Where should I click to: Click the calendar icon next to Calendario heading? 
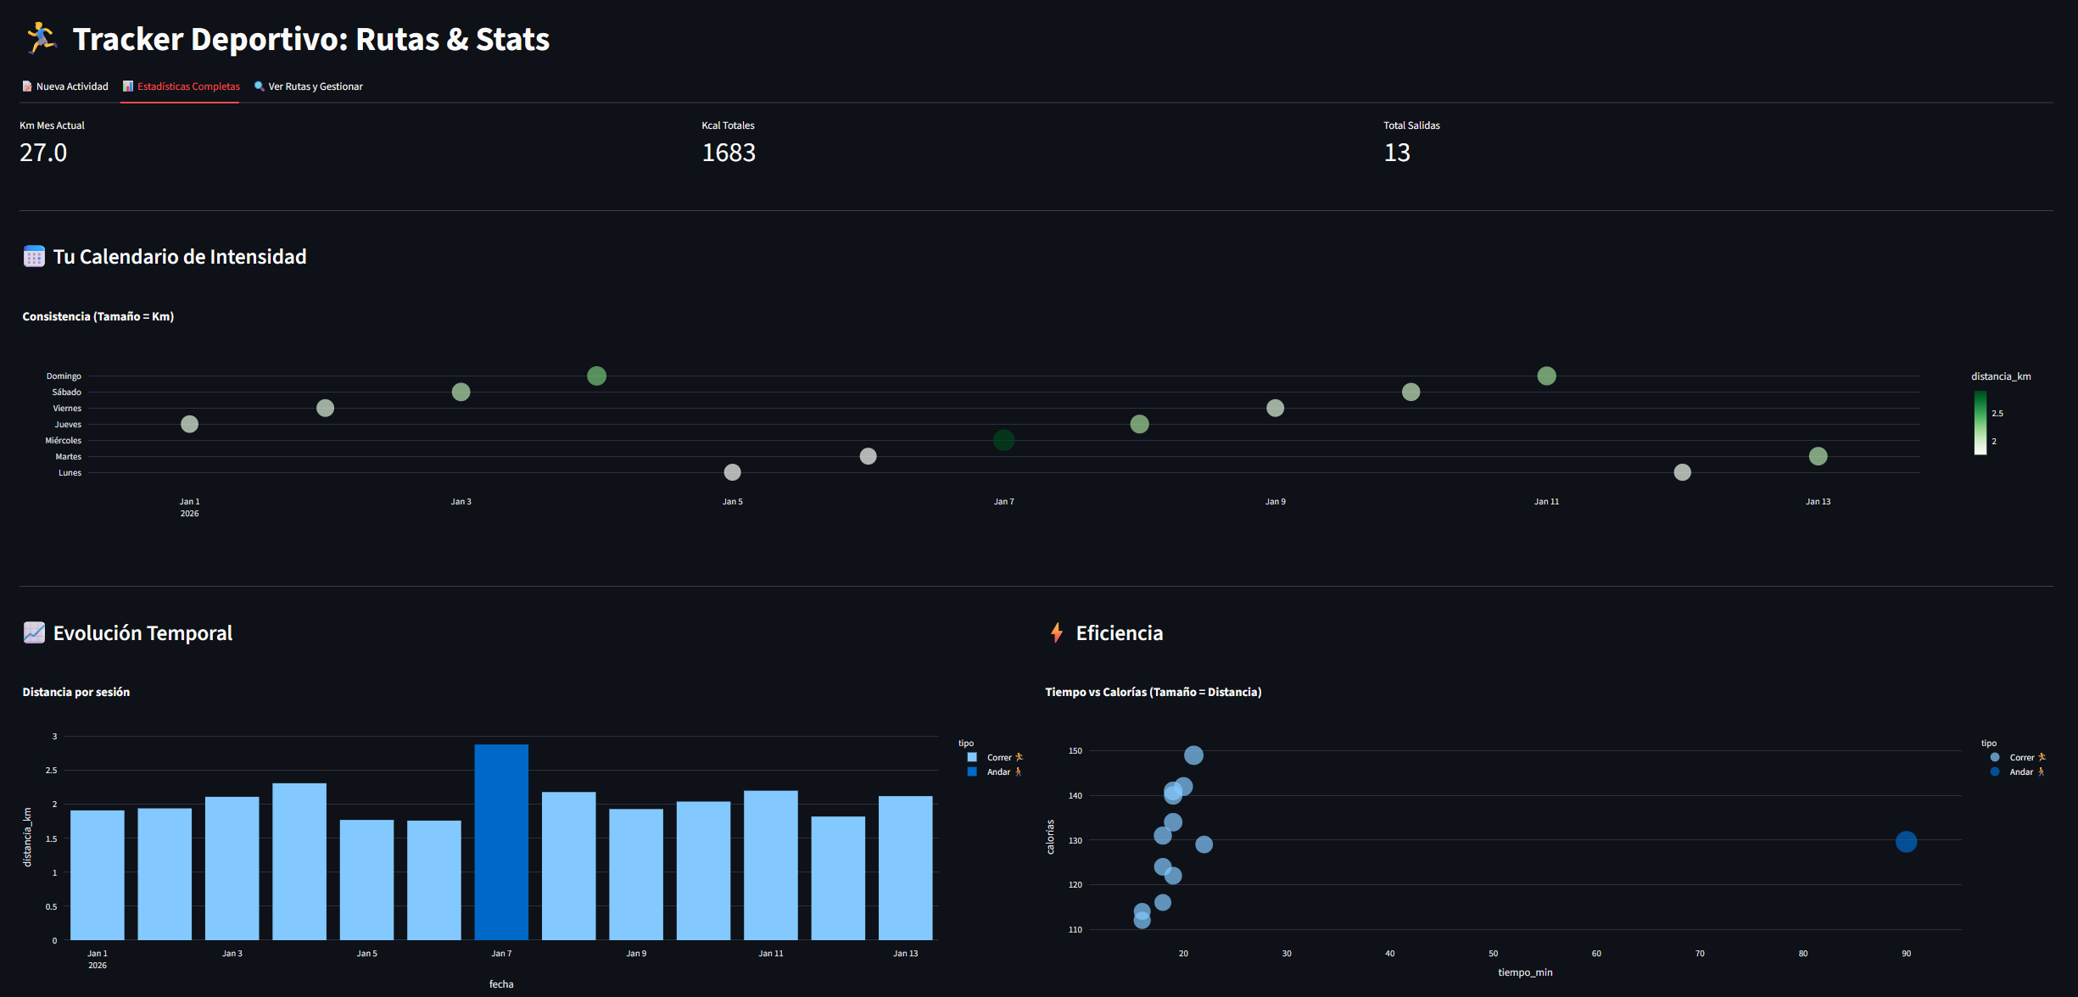click(x=34, y=256)
